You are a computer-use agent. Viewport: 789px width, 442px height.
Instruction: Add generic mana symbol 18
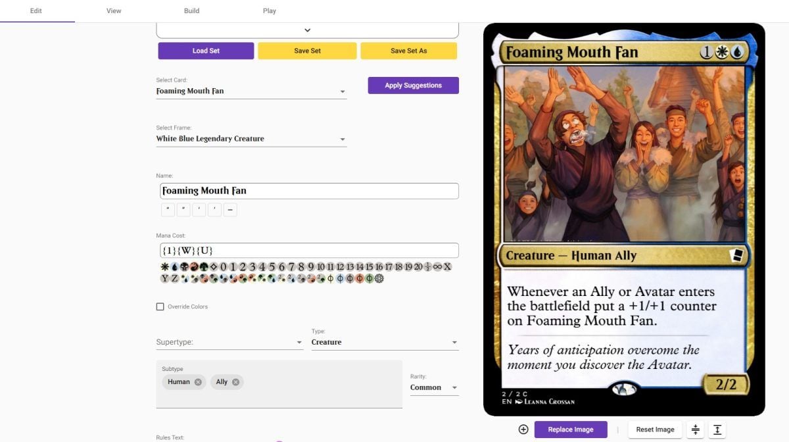click(398, 267)
